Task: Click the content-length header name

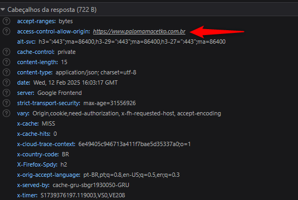Action: tap(37, 63)
